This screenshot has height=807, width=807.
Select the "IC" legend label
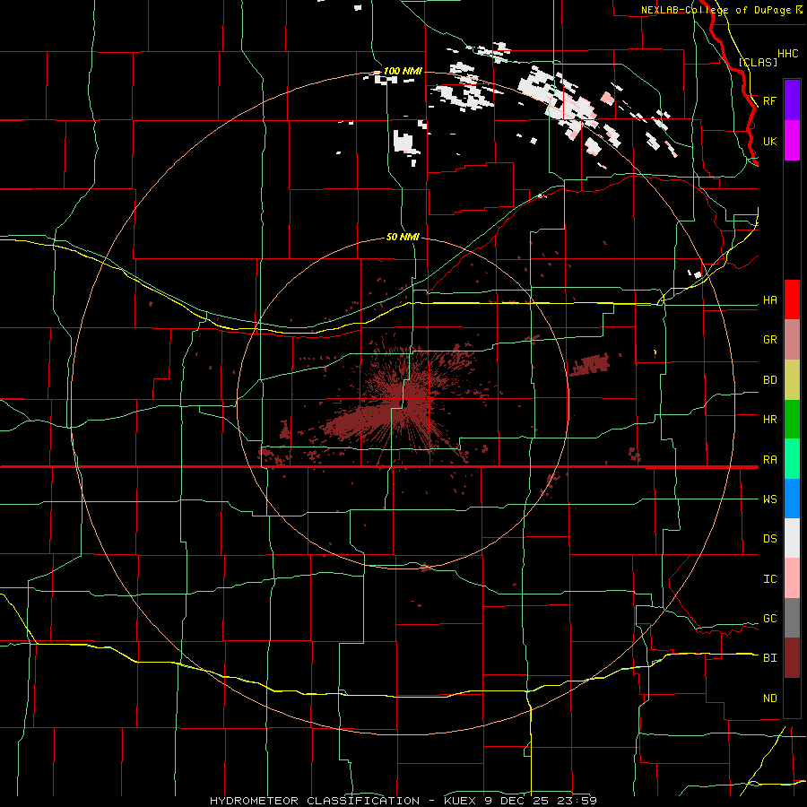click(x=770, y=579)
